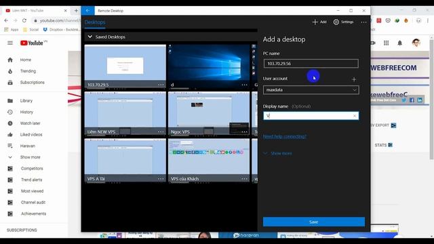Open options for the Ngọc VPS desktop
The height and width of the screenshot is (244, 434).
pyautogui.click(x=244, y=131)
